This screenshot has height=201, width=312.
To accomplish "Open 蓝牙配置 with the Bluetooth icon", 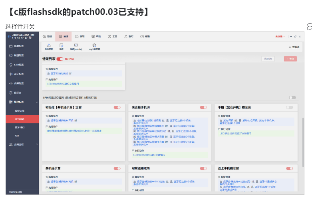I will [x=11, y=74].
